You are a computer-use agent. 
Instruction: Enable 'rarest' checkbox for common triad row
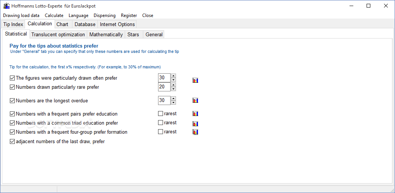[x=160, y=123]
